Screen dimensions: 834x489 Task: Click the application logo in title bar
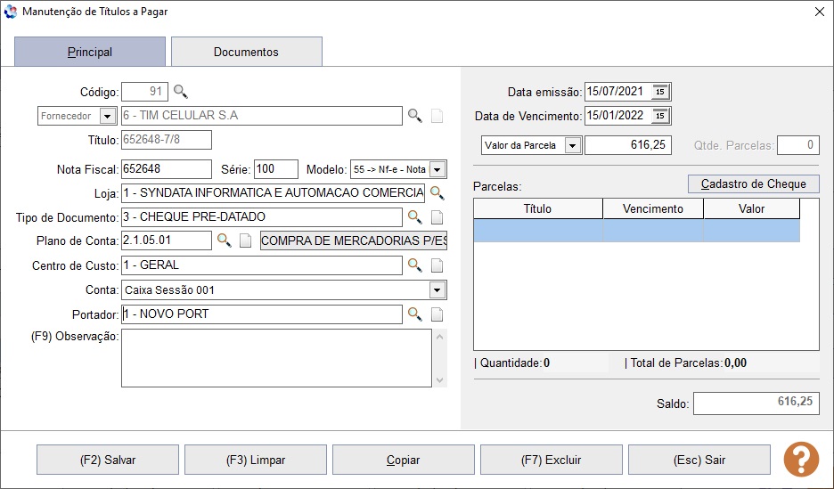[x=11, y=12]
